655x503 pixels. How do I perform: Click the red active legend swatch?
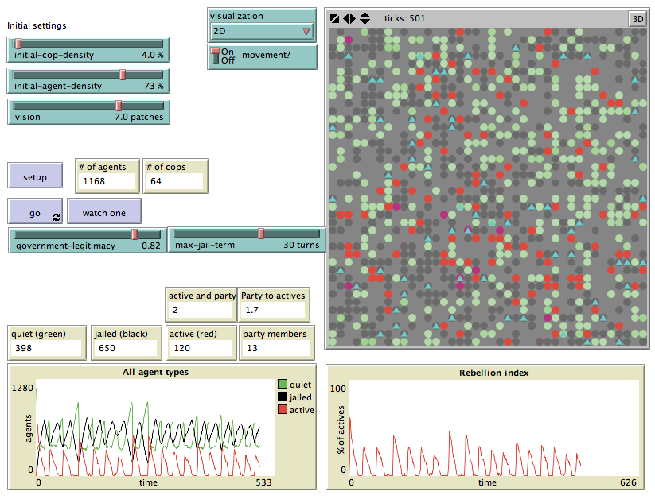coord(283,410)
